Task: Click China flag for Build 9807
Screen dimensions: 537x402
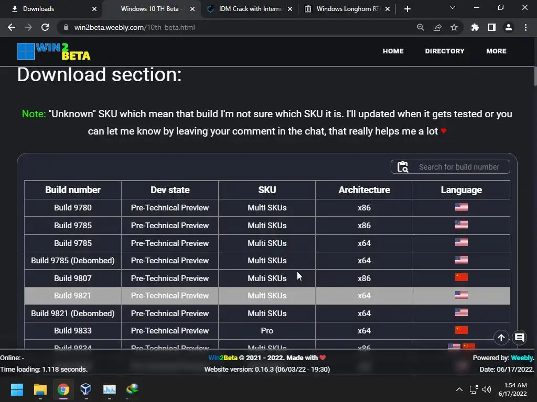Action: click(x=461, y=277)
